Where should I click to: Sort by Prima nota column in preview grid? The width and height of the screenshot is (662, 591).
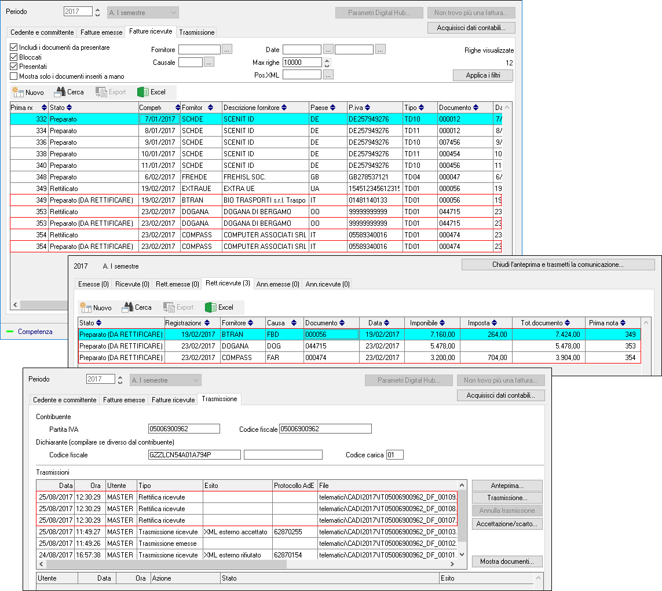(x=623, y=323)
